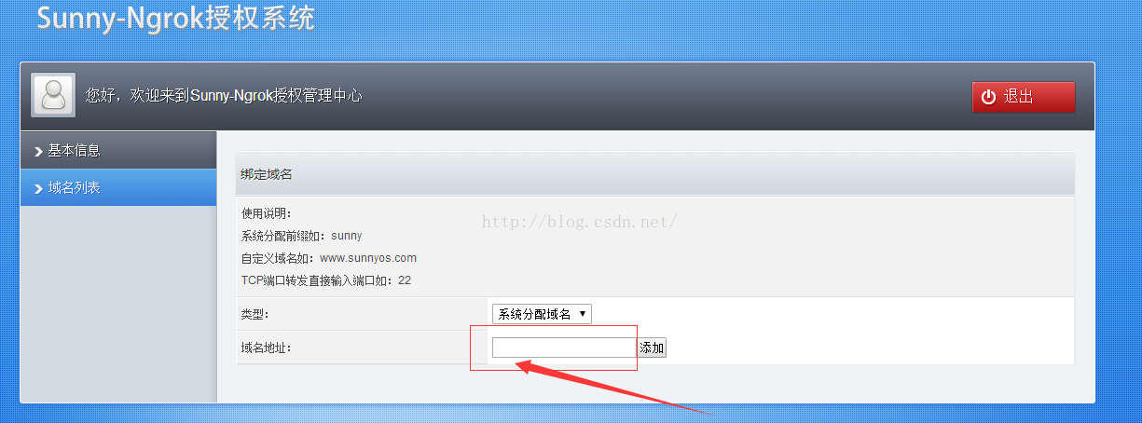Screen dimensions: 1142x423
Task: Click the user avatar icon
Action: click(x=53, y=96)
